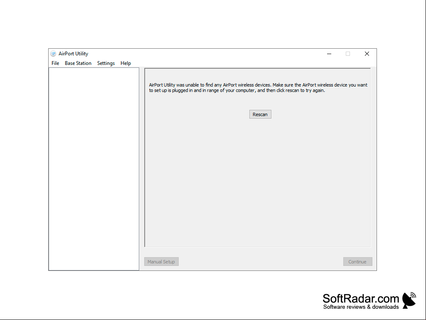This screenshot has height=320, width=426.
Task: Minimize the AirPort Utility window
Action: pyautogui.click(x=329, y=54)
